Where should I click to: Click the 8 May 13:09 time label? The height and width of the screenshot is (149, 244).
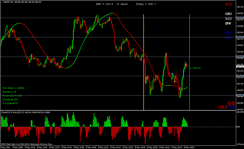click(x=18, y=147)
